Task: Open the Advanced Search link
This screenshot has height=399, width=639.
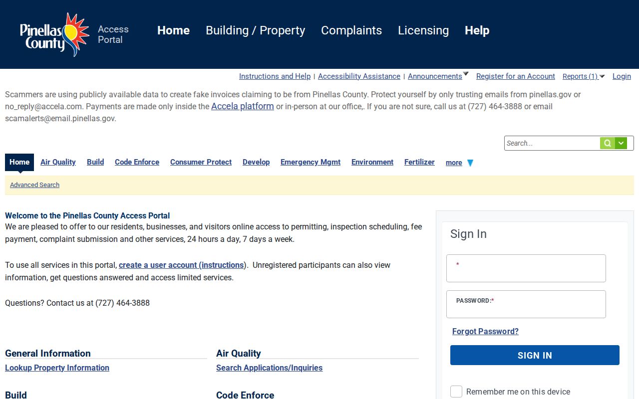Action: click(34, 185)
